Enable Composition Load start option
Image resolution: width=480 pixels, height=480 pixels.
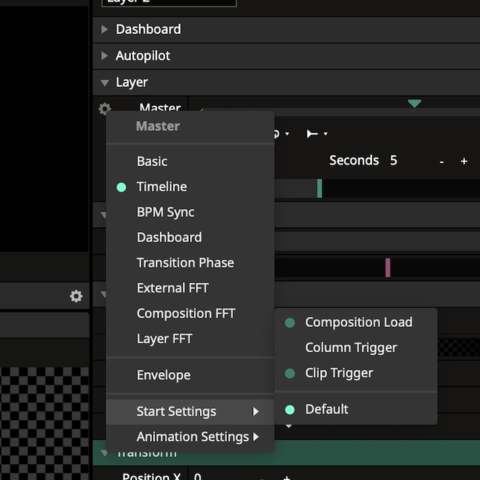point(358,322)
